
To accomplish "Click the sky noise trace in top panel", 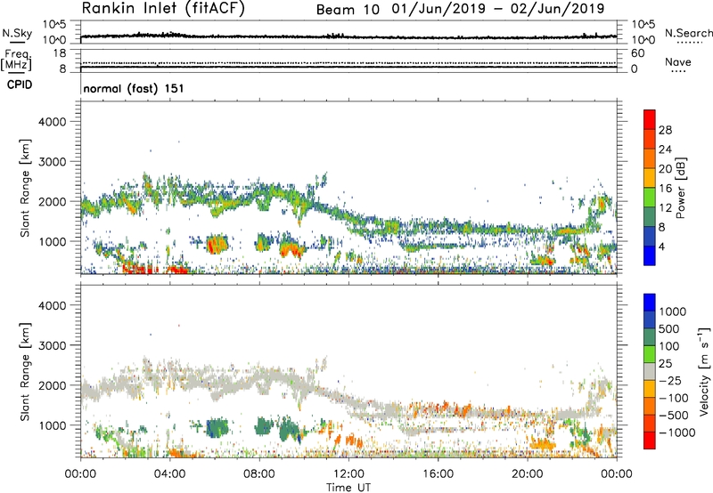I will pyautogui.click(x=348, y=36).
